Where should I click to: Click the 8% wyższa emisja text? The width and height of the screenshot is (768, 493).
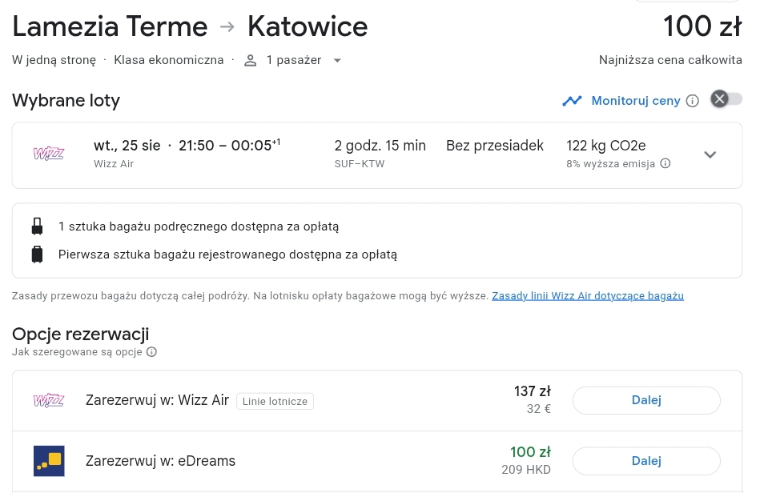(x=610, y=163)
